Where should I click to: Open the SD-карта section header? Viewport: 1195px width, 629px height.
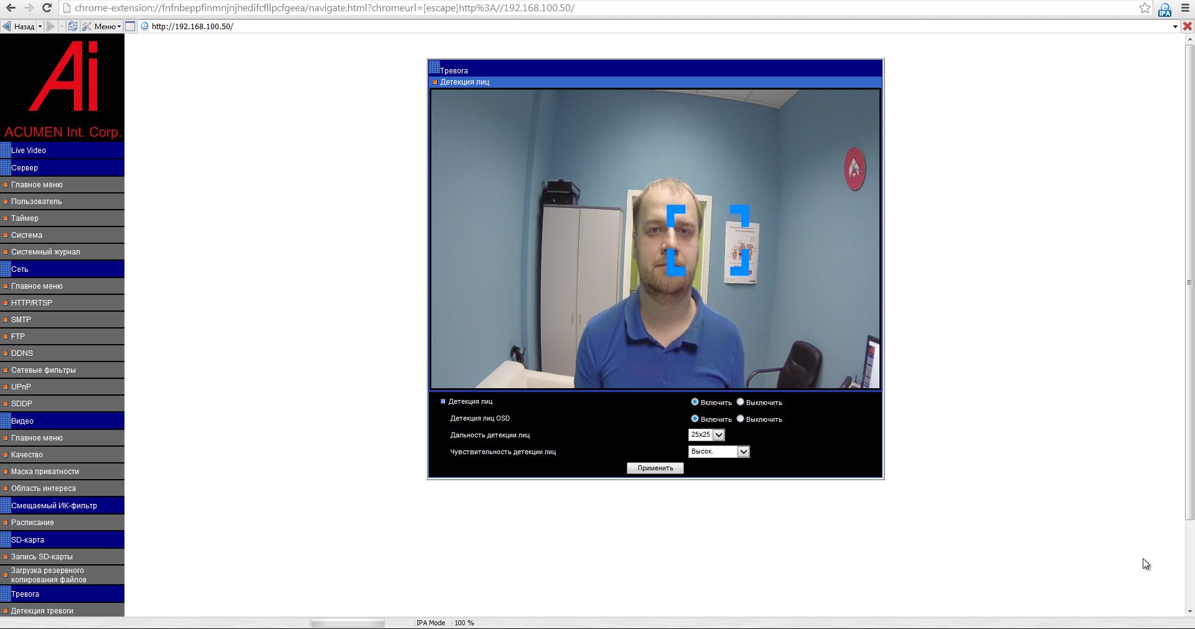click(x=62, y=539)
